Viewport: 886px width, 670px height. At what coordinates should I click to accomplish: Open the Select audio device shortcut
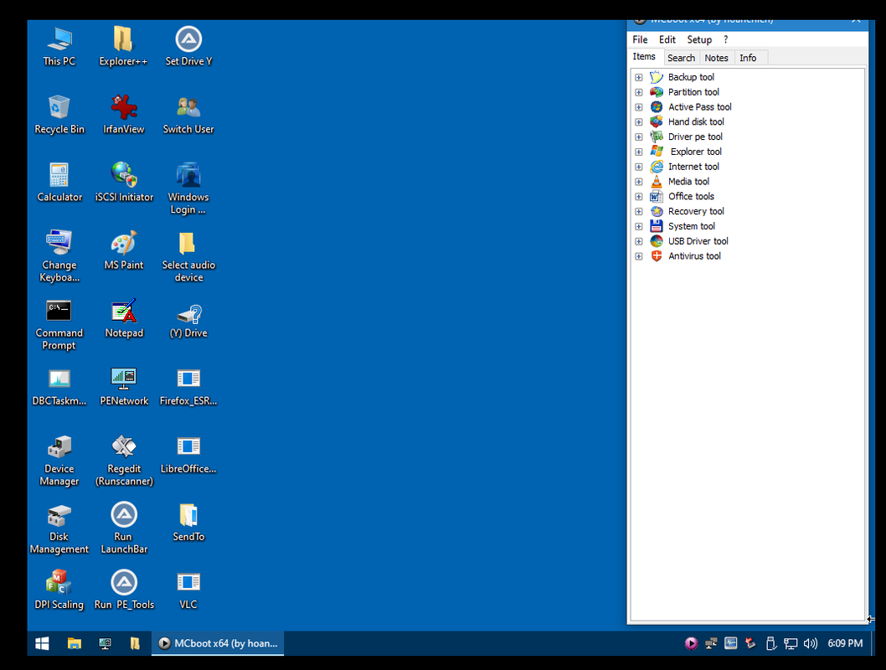(x=188, y=256)
